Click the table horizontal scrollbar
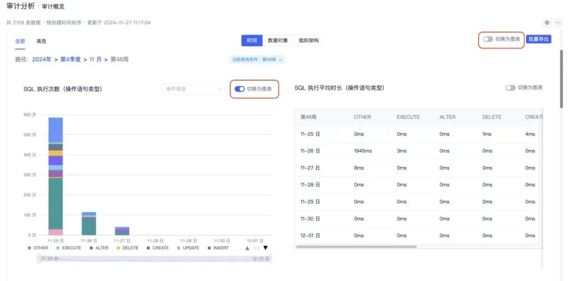The width and height of the screenshot is (570, 281). [356, 247]
